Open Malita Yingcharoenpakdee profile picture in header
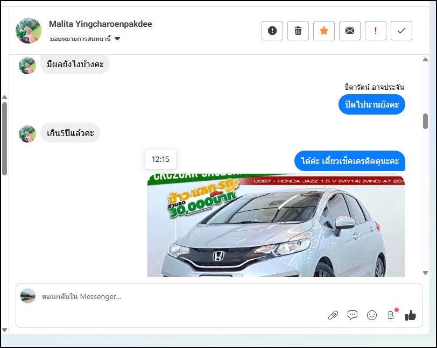This screenshot has height=348, width=437. [29, 31]
